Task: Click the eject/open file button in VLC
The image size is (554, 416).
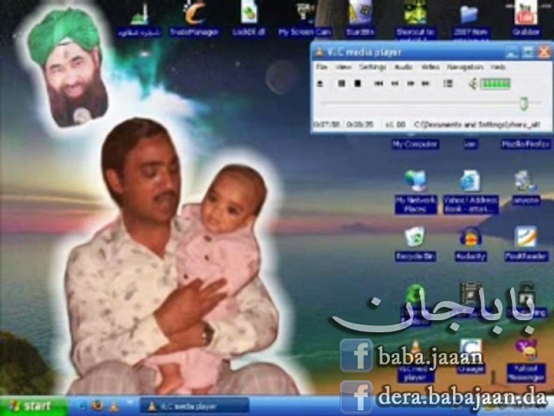Action: pyautogui.click(x=320, y=83)
